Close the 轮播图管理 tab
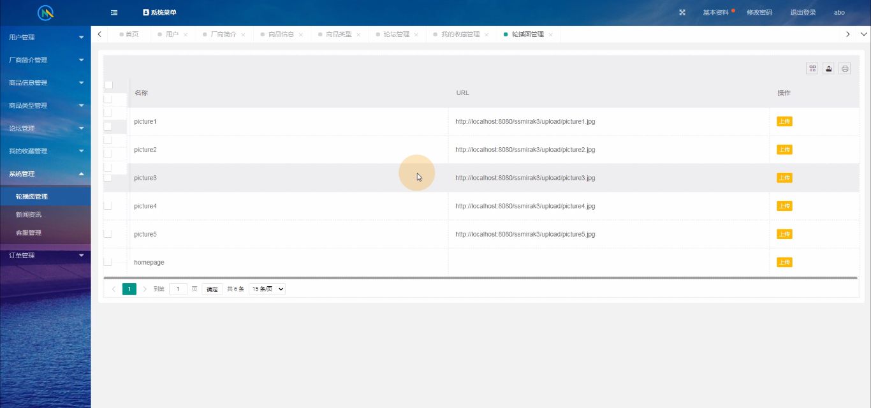Screen dimensions: 871x408 tap(551, 35)
